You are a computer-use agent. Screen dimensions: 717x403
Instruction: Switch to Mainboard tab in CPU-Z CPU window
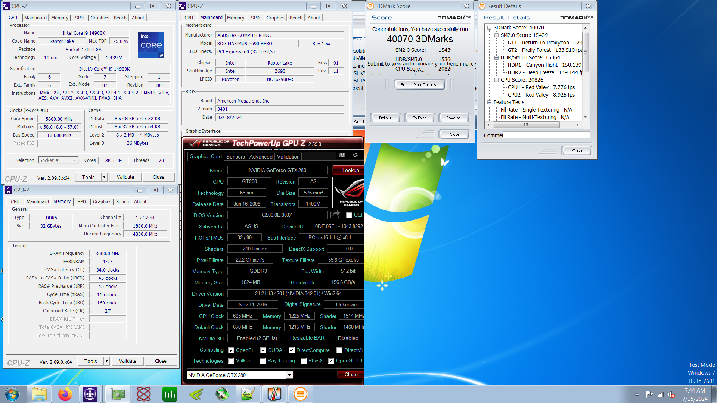35,18
